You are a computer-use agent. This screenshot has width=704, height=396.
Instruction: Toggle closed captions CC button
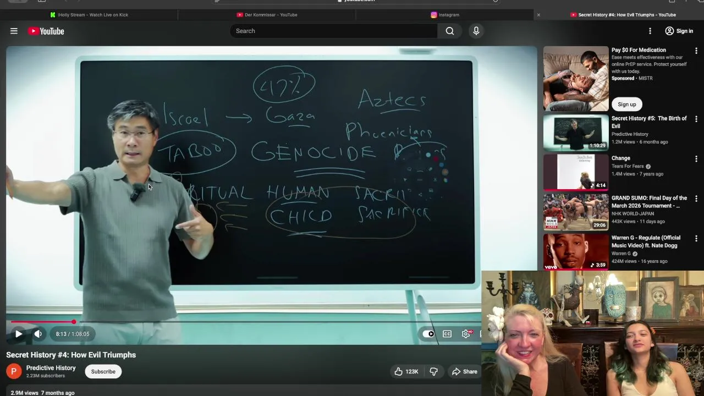tap(447, 334)
